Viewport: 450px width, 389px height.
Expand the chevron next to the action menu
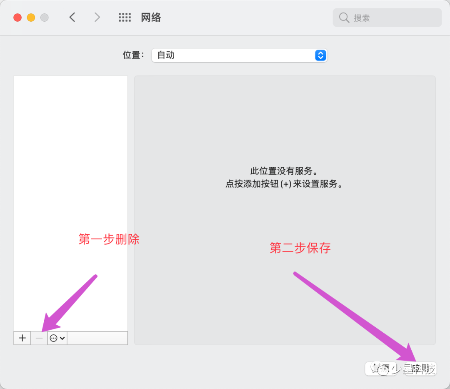(62, 338)
